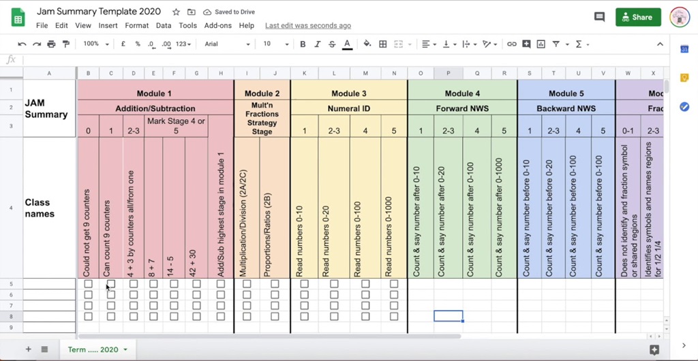Image resolution: width=698 pixels, height=361 pixels.
Task: Open Tasks side panel icon
Action: click(684, 107)
